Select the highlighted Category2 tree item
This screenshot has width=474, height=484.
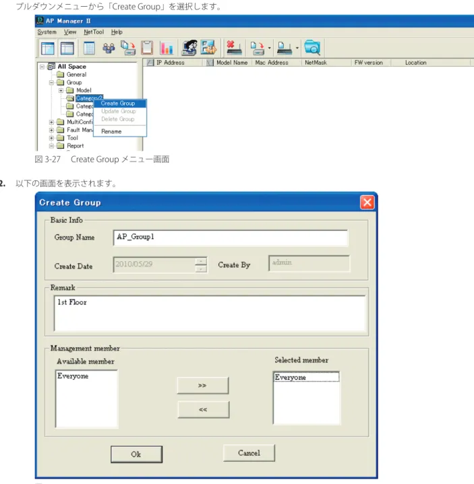tap(89, 98)
